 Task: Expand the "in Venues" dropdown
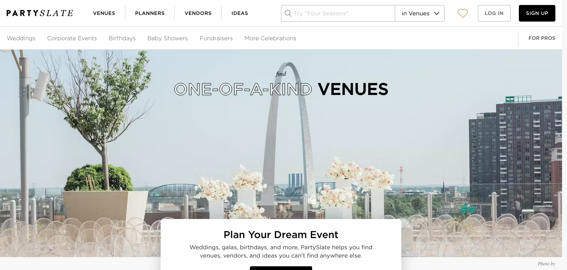[x=420, y=13]
